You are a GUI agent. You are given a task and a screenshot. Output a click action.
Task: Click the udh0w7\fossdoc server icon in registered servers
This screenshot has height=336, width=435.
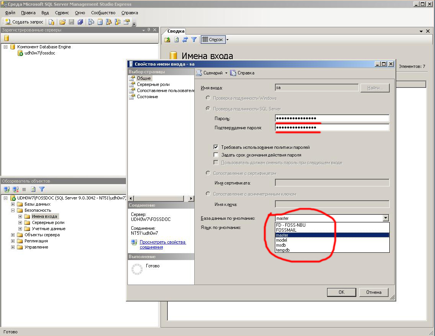pos(20,53)
